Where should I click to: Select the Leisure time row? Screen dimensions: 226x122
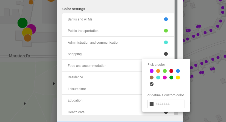pyautogui.click(x=102, y=89)
